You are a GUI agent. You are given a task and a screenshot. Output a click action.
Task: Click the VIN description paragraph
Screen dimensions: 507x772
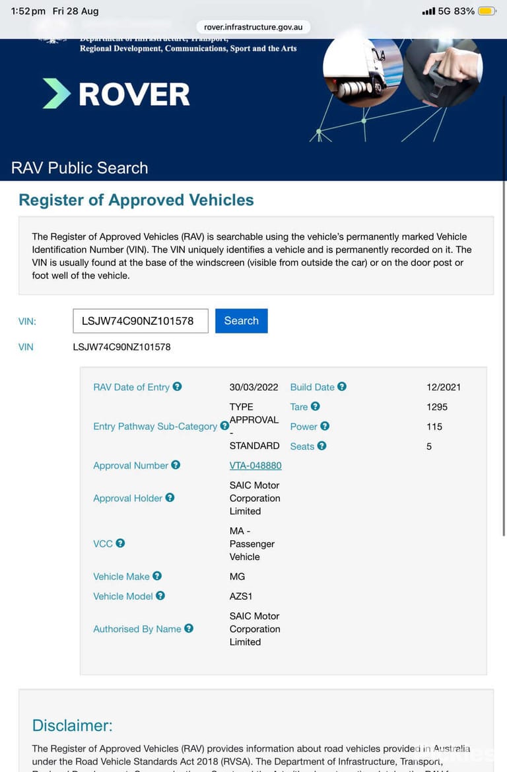point(252,256)
